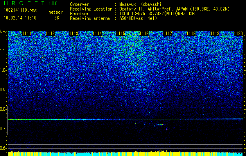Image resolution: width=246 pixels, height=156 pixels.
Task: Click the 0.6 kHz axis label
Action: pyautogui.click(x=4, y=148)
